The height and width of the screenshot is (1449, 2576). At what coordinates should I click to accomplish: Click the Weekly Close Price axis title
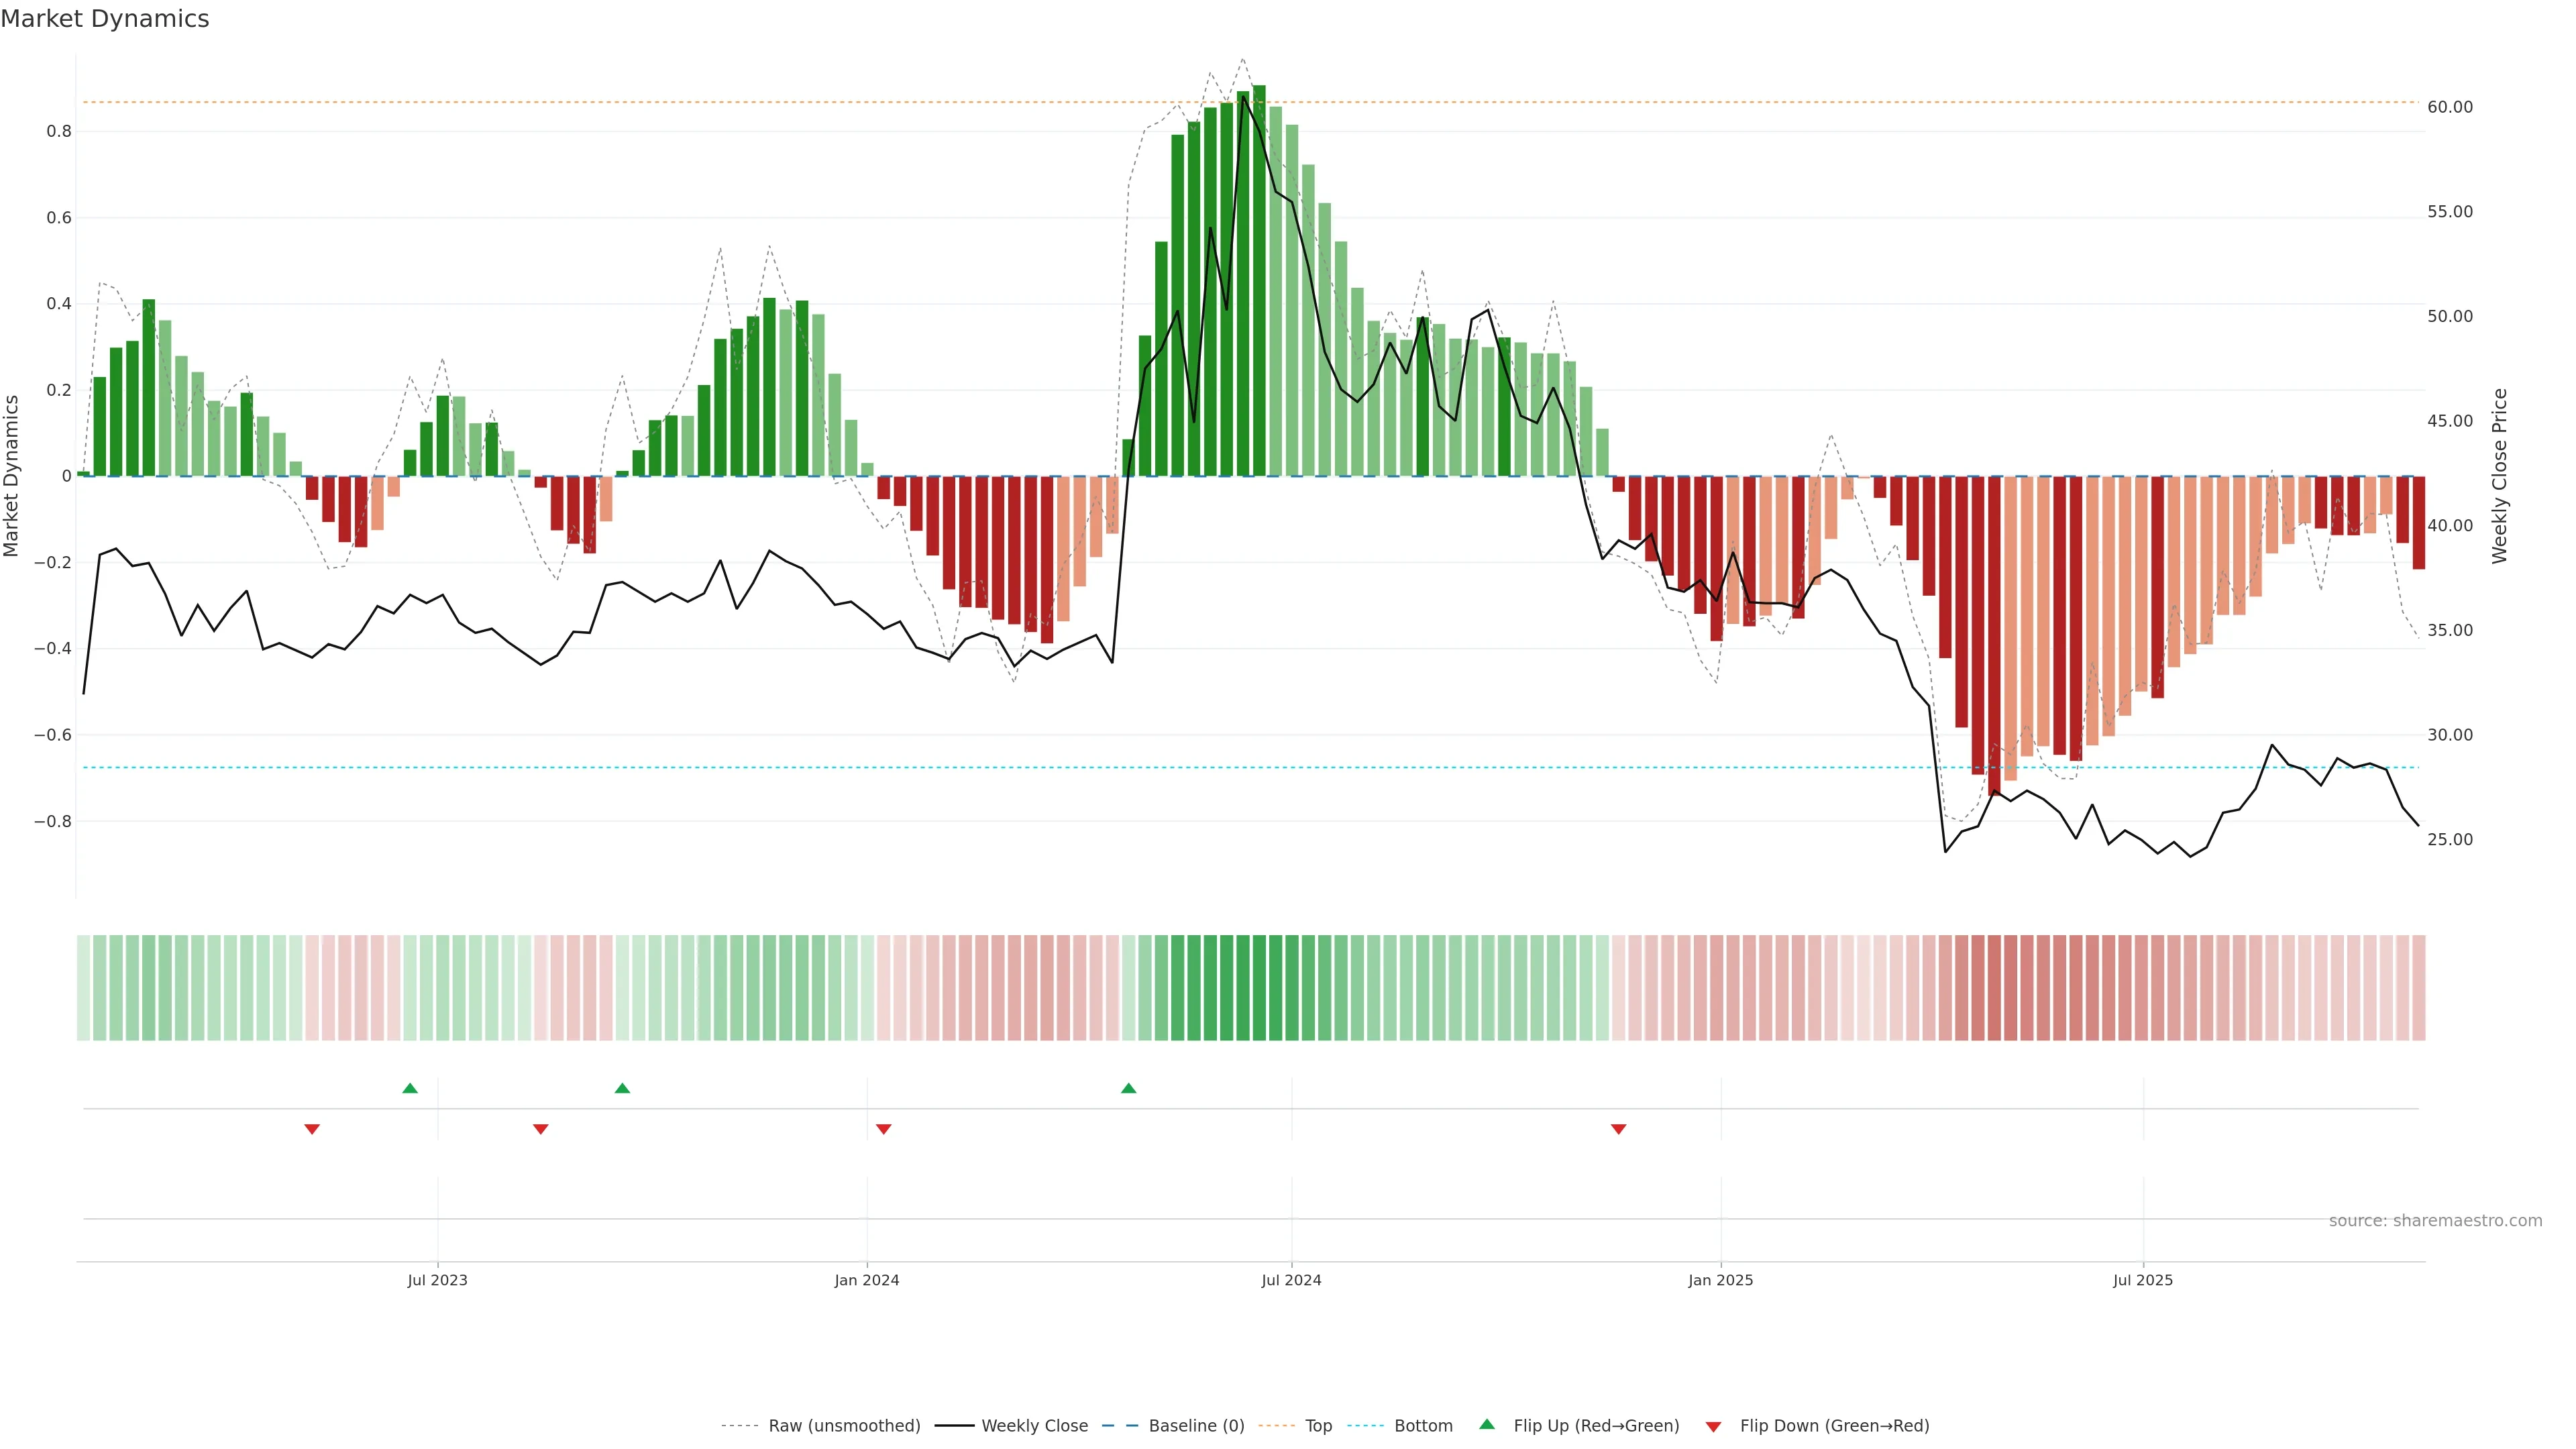point(2499,476)
